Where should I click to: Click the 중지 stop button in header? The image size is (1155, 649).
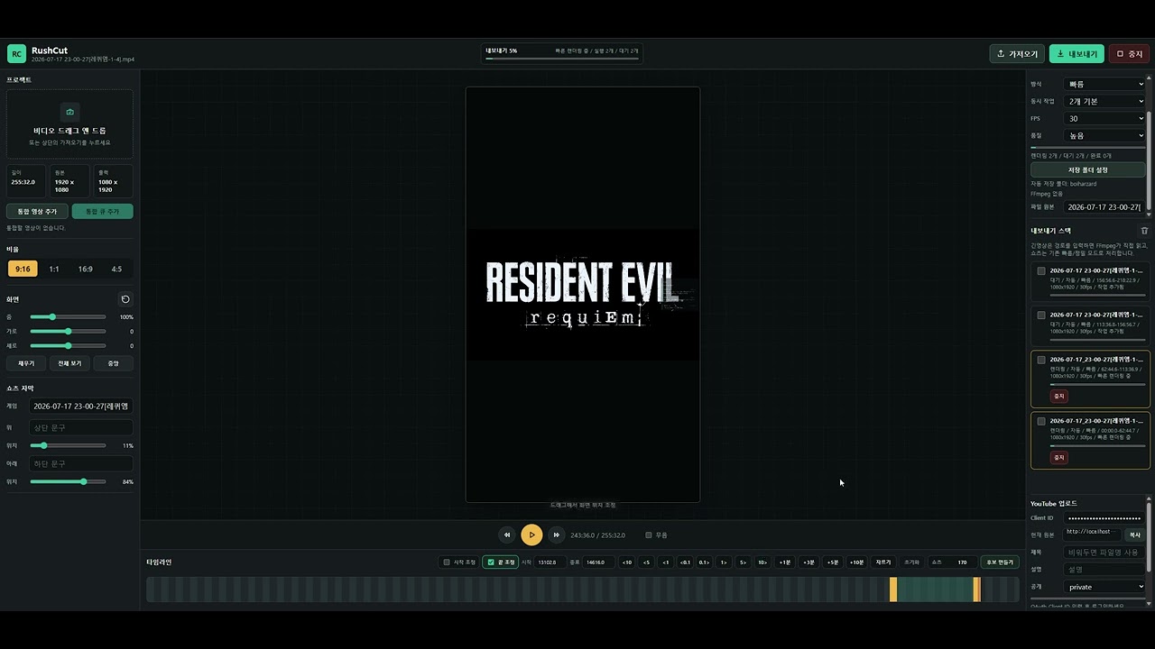pos(1129,54)
